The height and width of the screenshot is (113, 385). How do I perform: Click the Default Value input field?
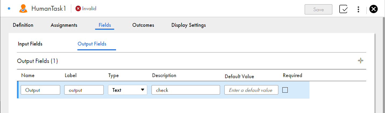click(x=251, y=90)
